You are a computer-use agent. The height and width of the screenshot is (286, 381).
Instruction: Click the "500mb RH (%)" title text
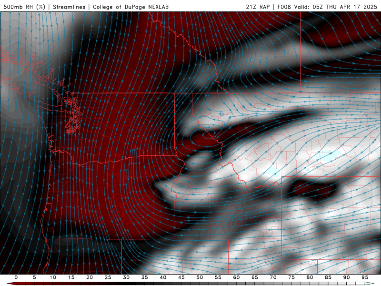[24, 7]
